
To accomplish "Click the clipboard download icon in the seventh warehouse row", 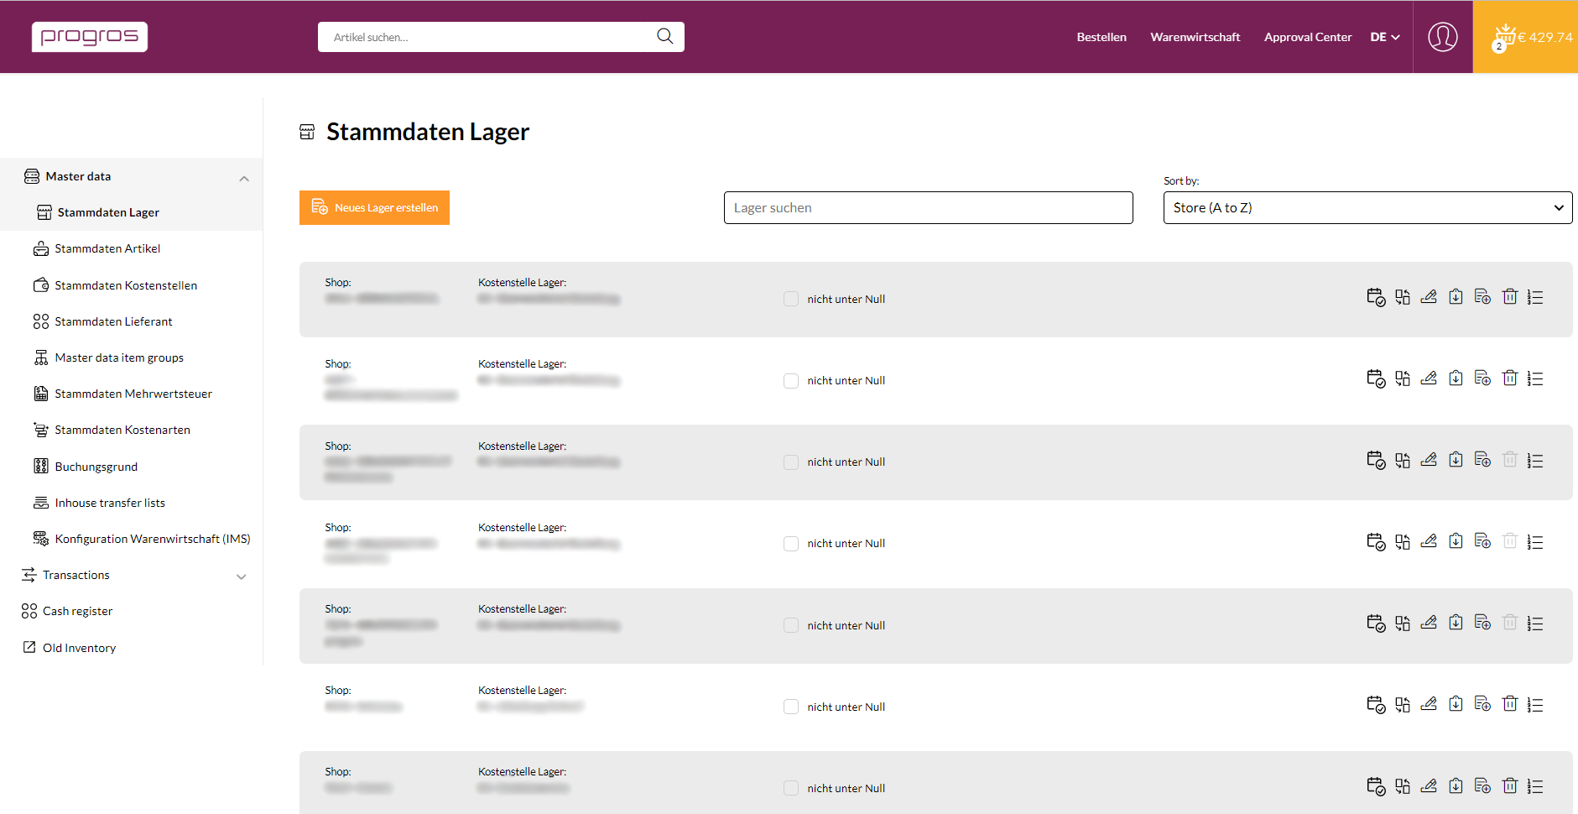I will (x=1456, y=785).
